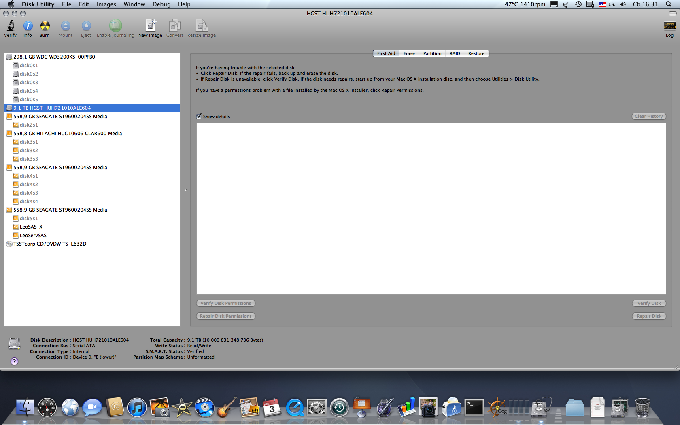Click the Enable Journaling toolbar icon

pyautogui.click(x=115, y=25)
